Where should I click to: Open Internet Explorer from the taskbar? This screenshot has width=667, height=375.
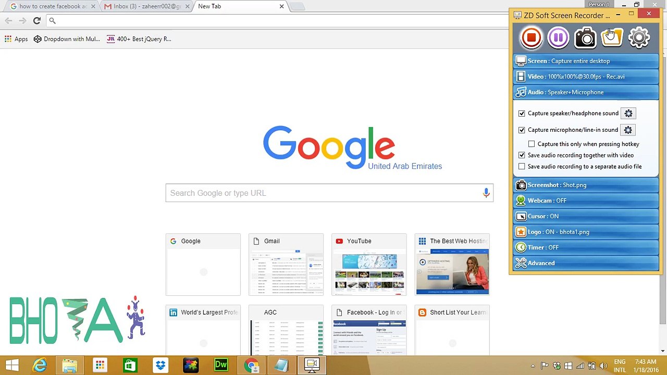coord(40,365)
